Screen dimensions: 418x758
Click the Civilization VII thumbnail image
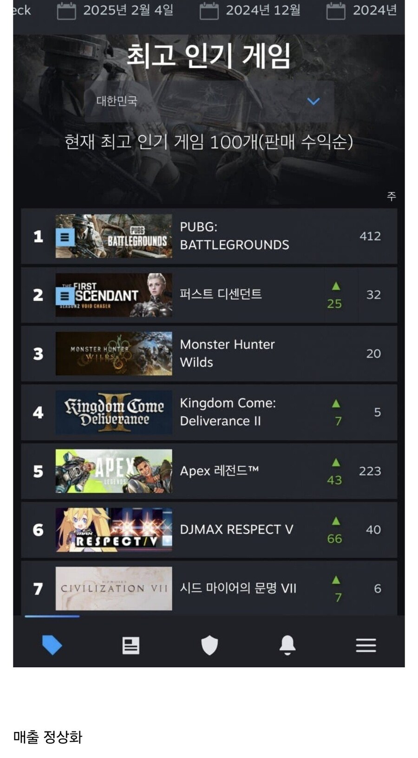(114, 588)
